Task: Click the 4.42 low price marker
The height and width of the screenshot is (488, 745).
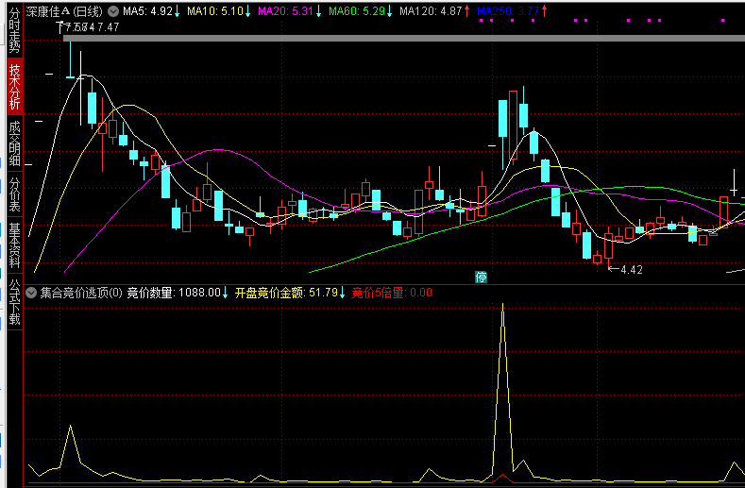Action: [630, 269]
